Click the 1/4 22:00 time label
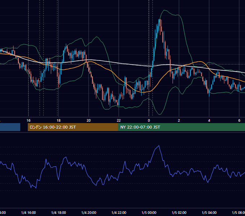The height and width of the screenshot is (216, 245). (x=119, y=212)
